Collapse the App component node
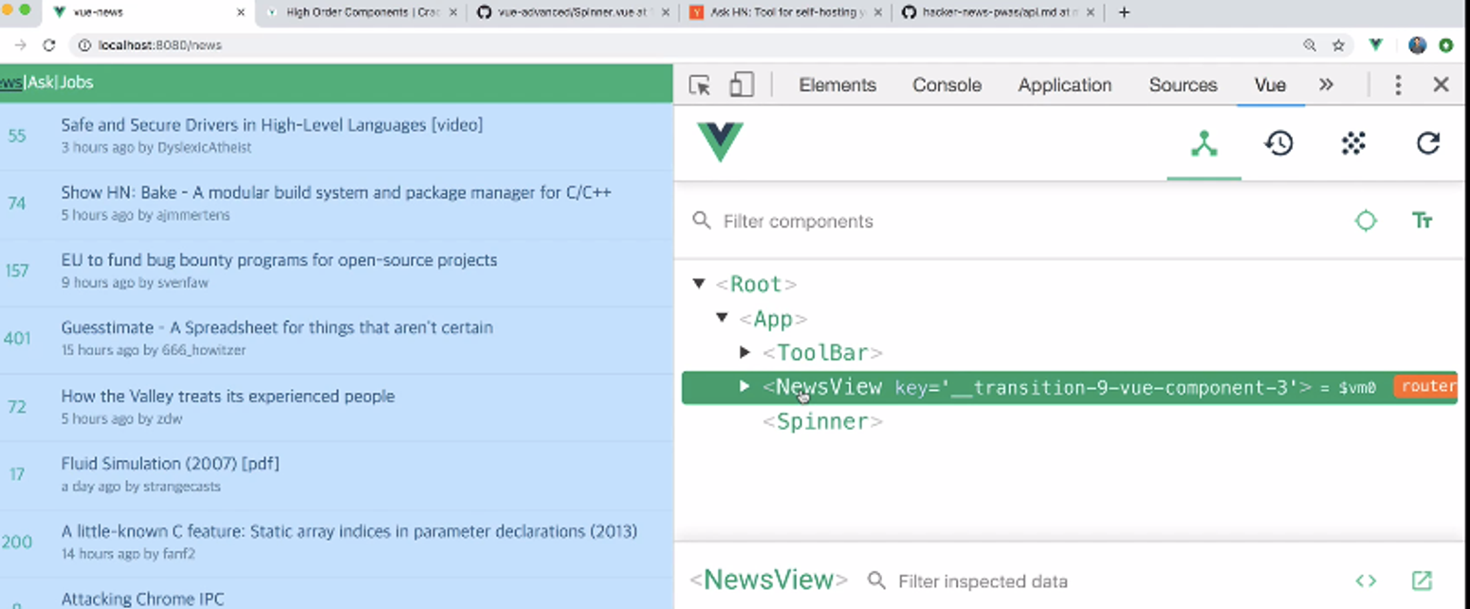 coord(722,318)
